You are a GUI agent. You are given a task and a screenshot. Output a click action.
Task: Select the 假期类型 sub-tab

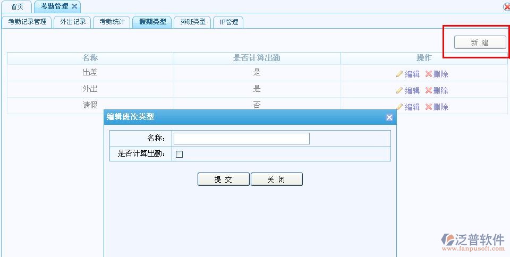click(152, 22)
